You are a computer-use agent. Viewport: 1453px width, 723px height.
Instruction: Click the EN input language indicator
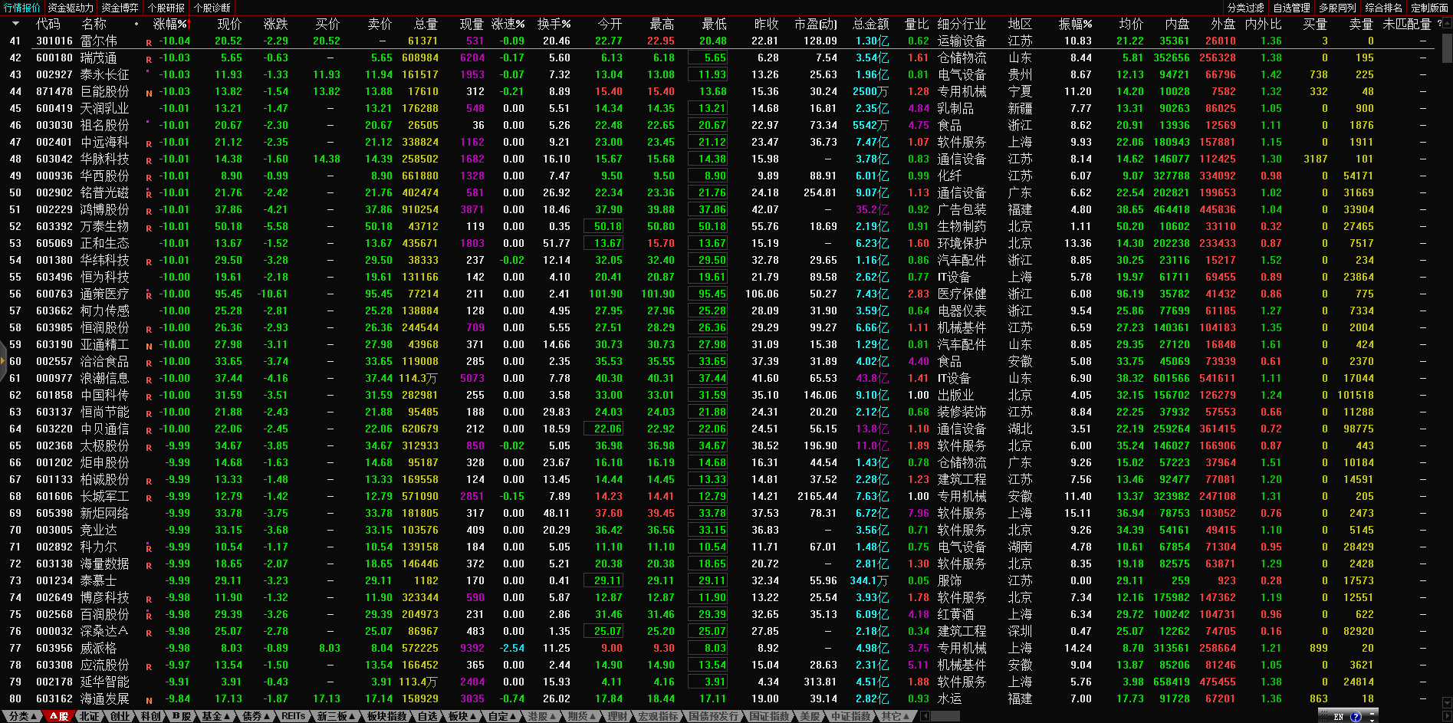click(1339, 717)
